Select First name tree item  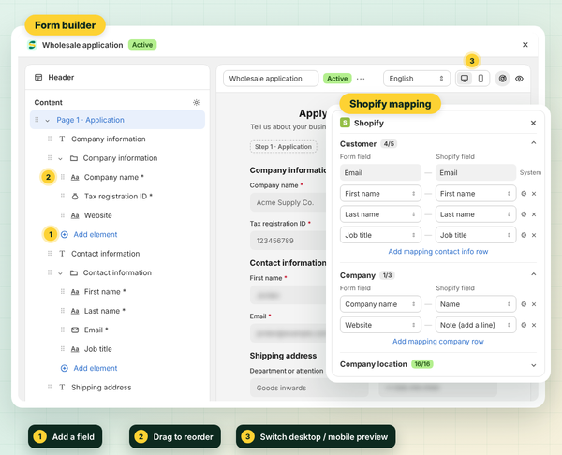[x=105, y=291]
